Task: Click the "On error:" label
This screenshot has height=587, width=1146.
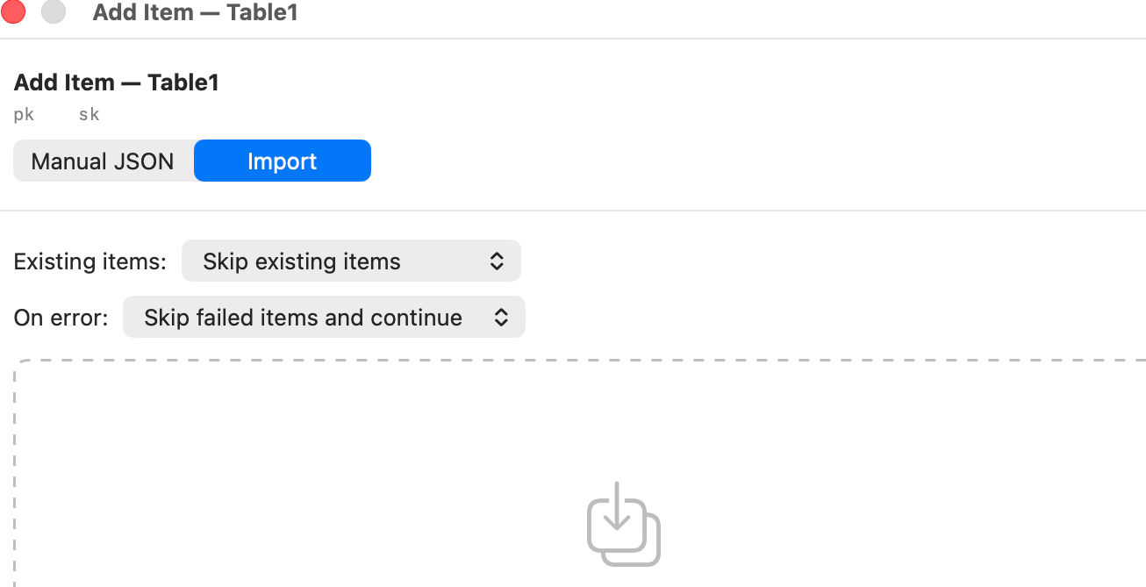Action: point(61,318)
